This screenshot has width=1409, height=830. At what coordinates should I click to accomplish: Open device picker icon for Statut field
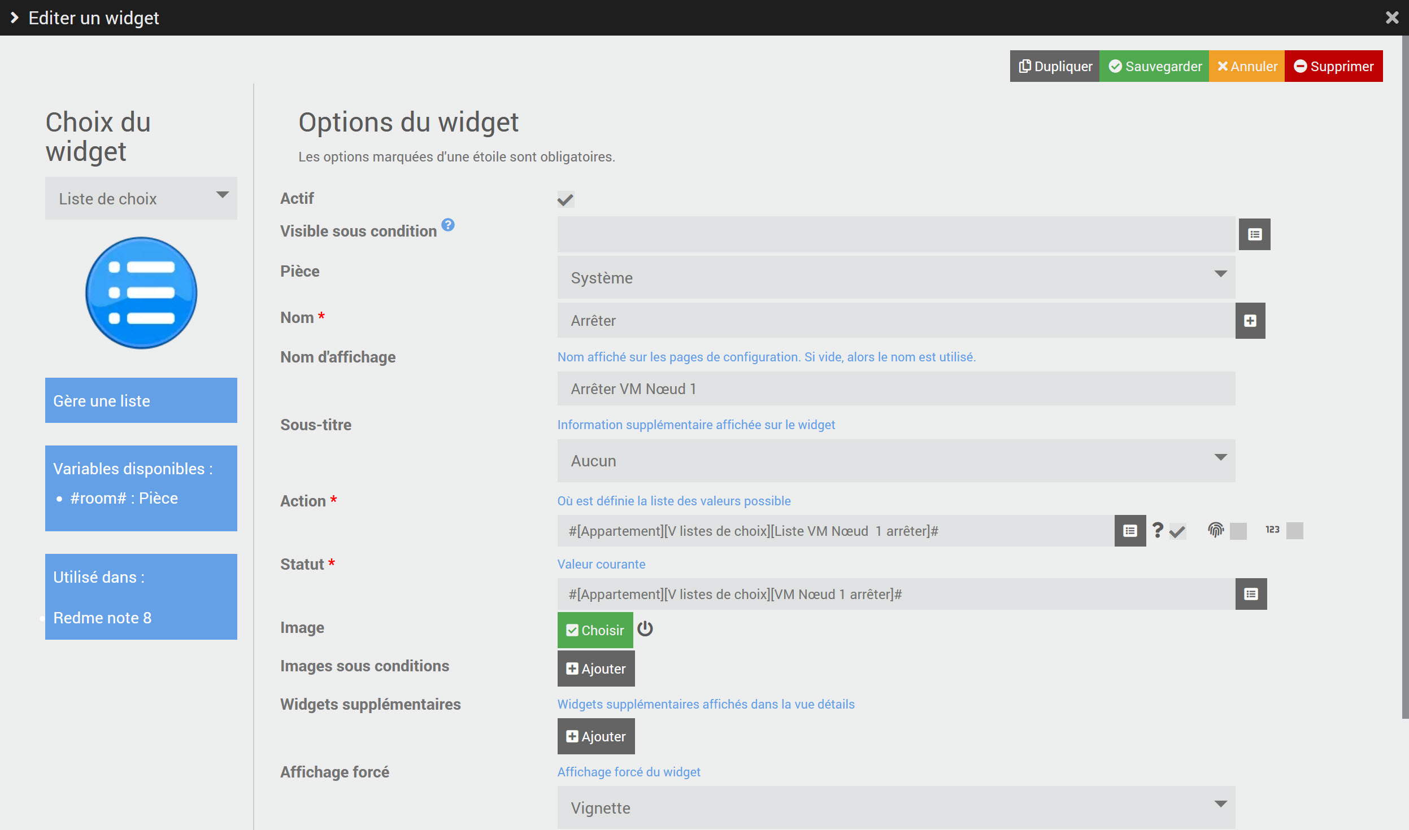(x=1251, y=594)
